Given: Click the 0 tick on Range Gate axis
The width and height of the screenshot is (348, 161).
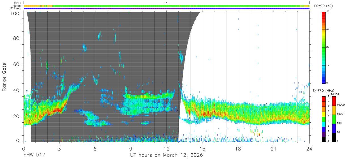Looking at the screenshot, I should point(18,140).
